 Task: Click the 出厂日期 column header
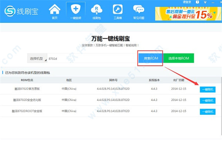click(179, 80)
